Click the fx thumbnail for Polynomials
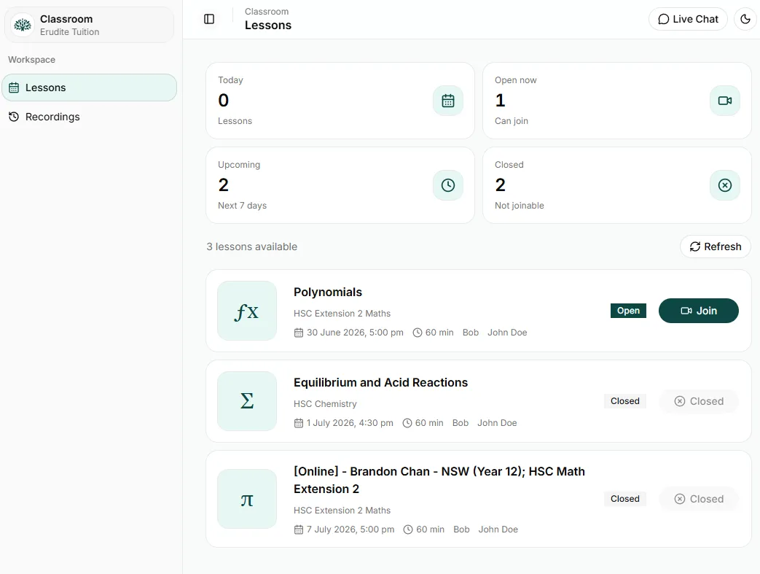760x574 pixels. [247, 311]
